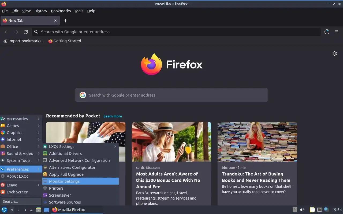Expand the Graphics category
This screenshot has height=214, width=343.
point(21,133)
